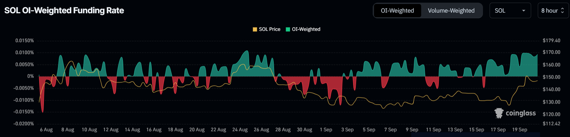Expand SOL dropdown arrow icon
This screenshot has width=570, height=137.
click(524, 11)
